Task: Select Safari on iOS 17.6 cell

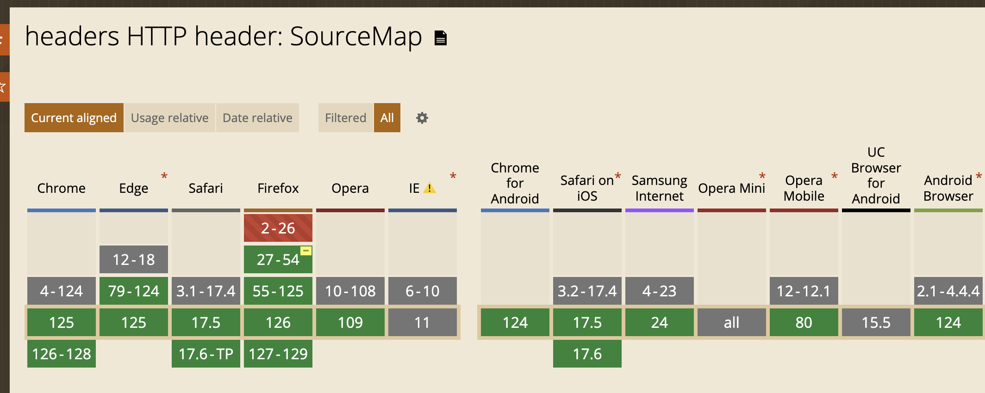Action: (587, 354)
